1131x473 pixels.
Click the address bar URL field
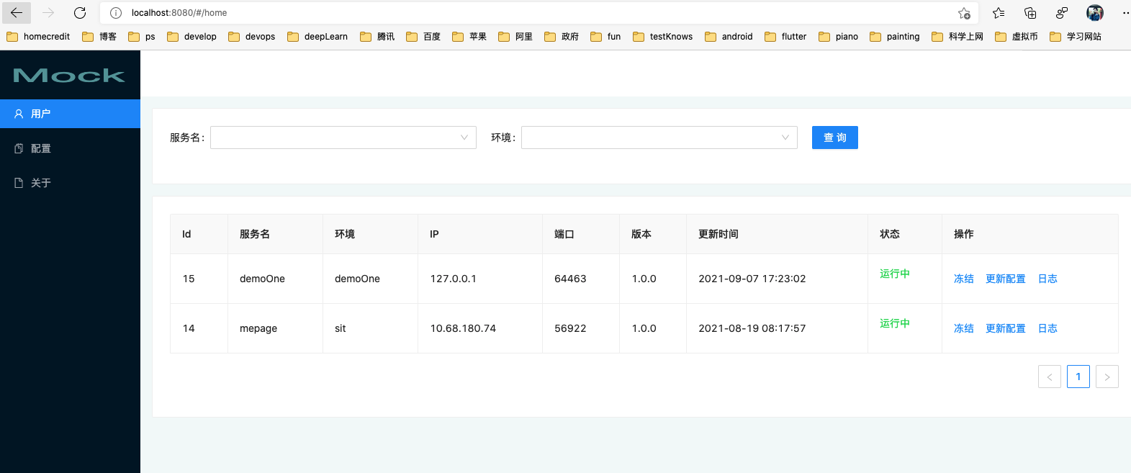504,13
